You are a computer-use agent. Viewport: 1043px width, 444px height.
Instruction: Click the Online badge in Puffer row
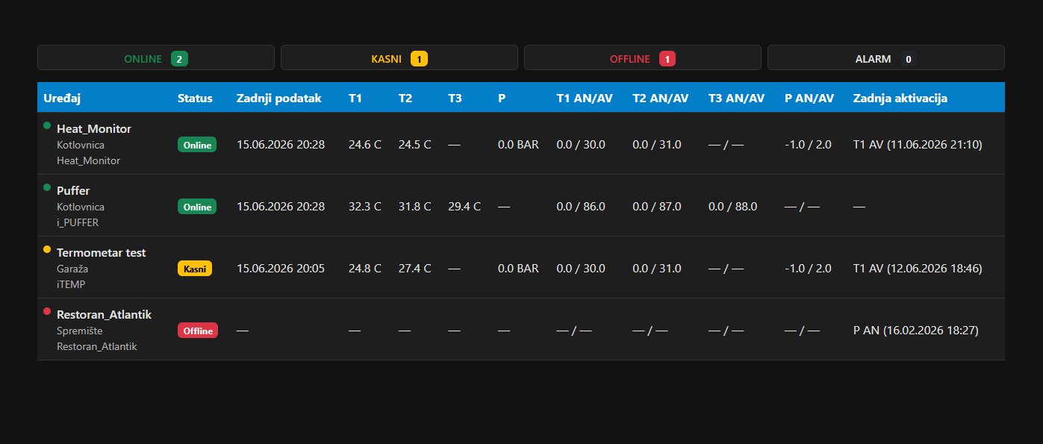(197, 207)
